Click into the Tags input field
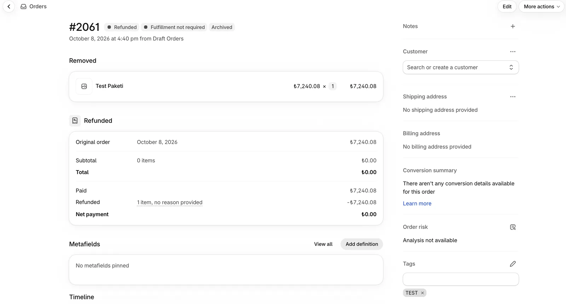 pyautogui.click(x=461, y=279)
